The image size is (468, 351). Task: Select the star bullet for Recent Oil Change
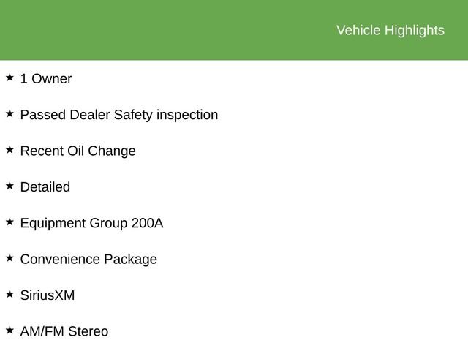point(10,149)
